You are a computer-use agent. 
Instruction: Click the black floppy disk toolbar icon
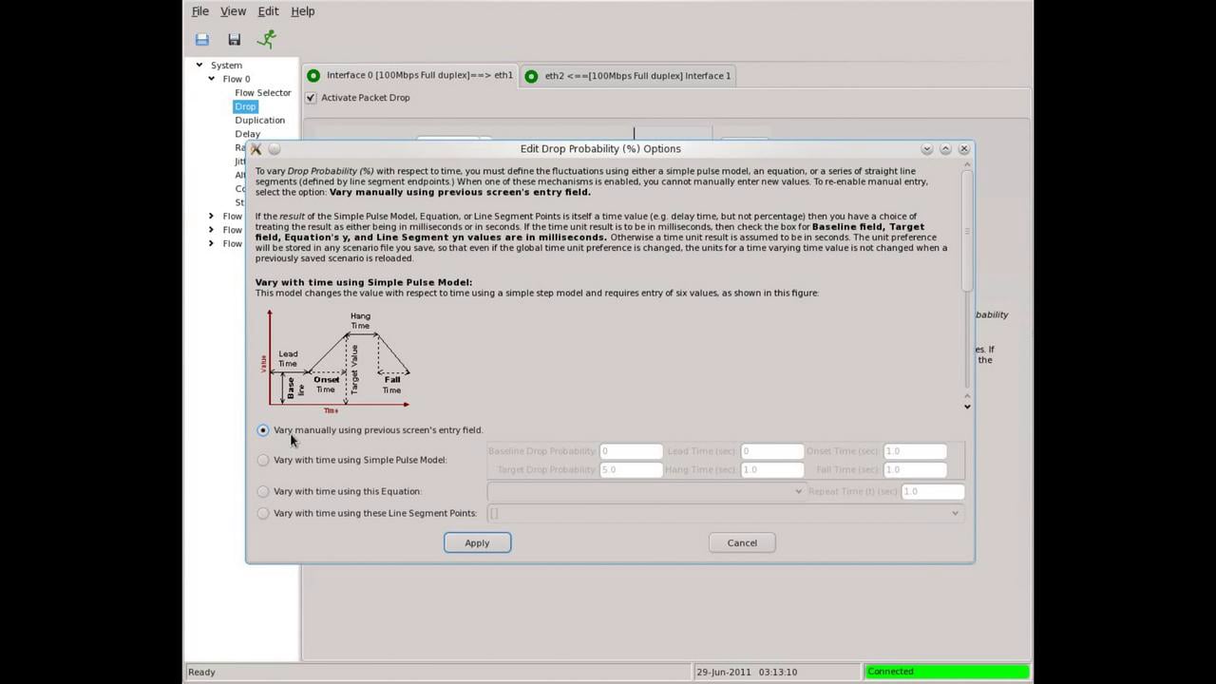[x=234, y=39]
